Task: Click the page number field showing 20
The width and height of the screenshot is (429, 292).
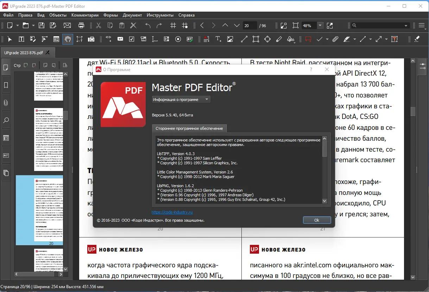Action: pos(250,26)
